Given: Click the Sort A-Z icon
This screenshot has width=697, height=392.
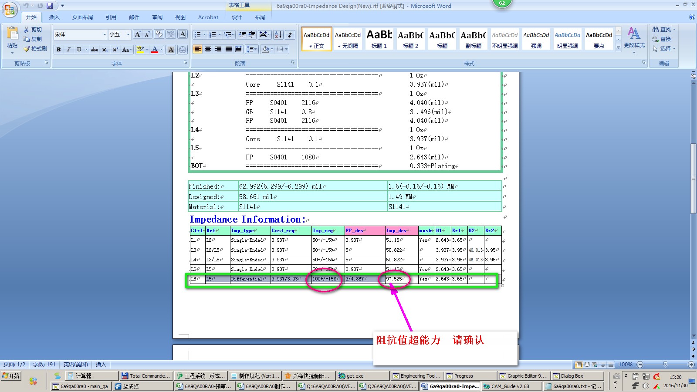Looking at the screenshot, I should point(278,34).
